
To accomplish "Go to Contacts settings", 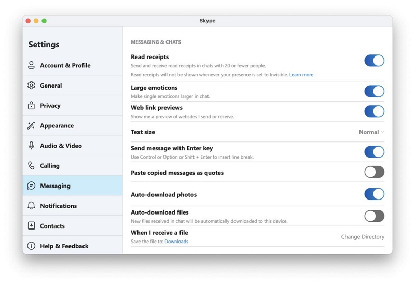I will point(73,225).
